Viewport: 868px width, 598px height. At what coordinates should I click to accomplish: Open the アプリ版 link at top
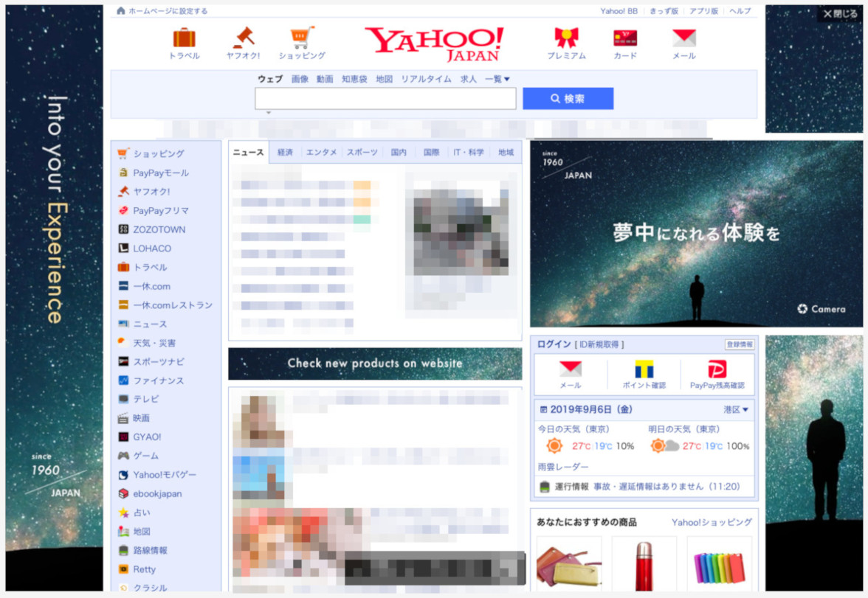click(x=703, y=11)
